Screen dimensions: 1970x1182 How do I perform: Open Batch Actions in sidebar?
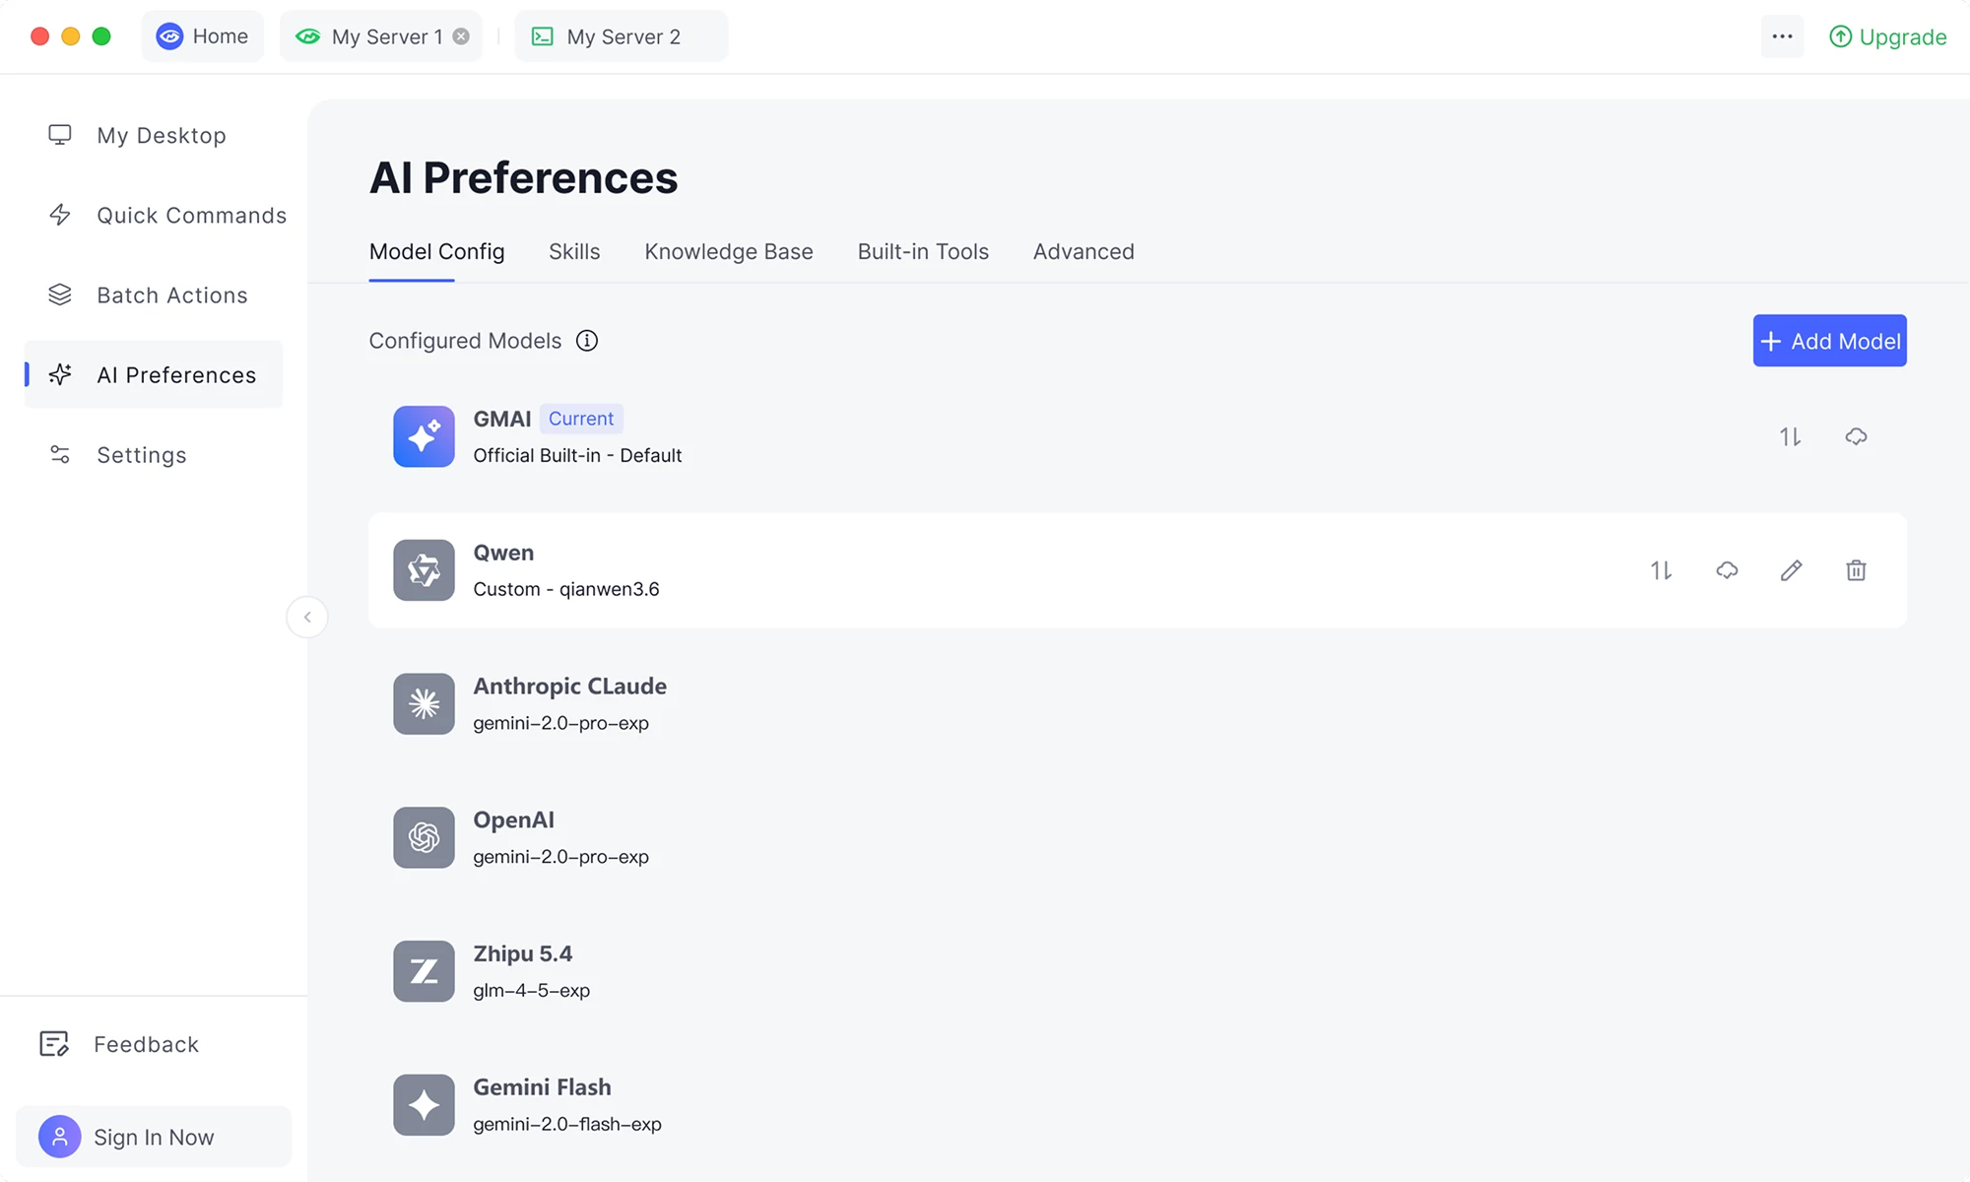pyautogui.click(x=154, y=295)
